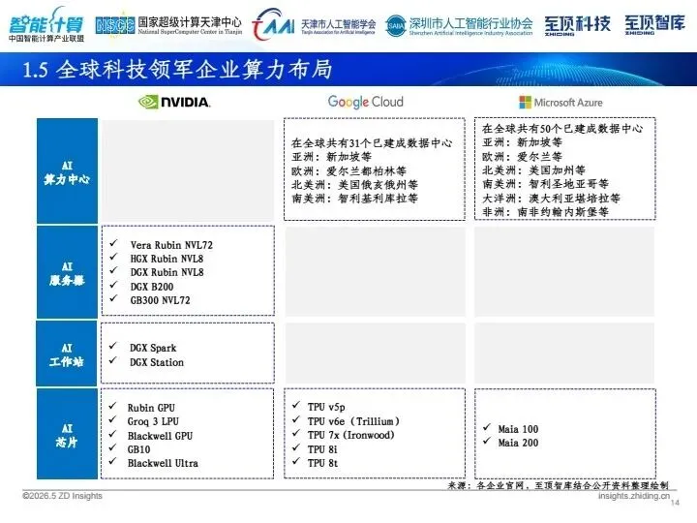Open the insights.zhiding.cn link
Screen dimensions: 697x523
click(634, 496)
